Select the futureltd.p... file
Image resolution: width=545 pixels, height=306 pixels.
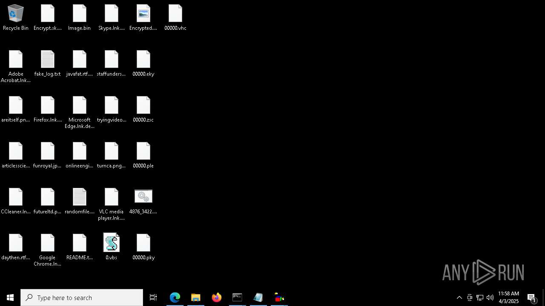(48, 201)
